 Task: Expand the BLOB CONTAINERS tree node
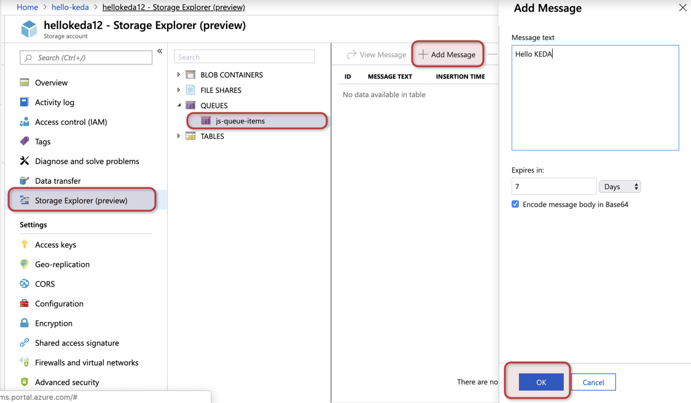(x=179, y=74)
